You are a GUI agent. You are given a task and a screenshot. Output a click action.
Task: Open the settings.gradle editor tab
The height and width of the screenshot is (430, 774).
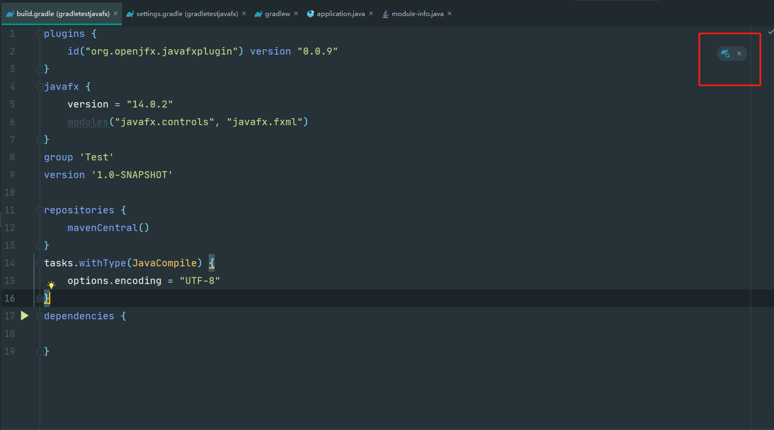[x=187, y=14]
